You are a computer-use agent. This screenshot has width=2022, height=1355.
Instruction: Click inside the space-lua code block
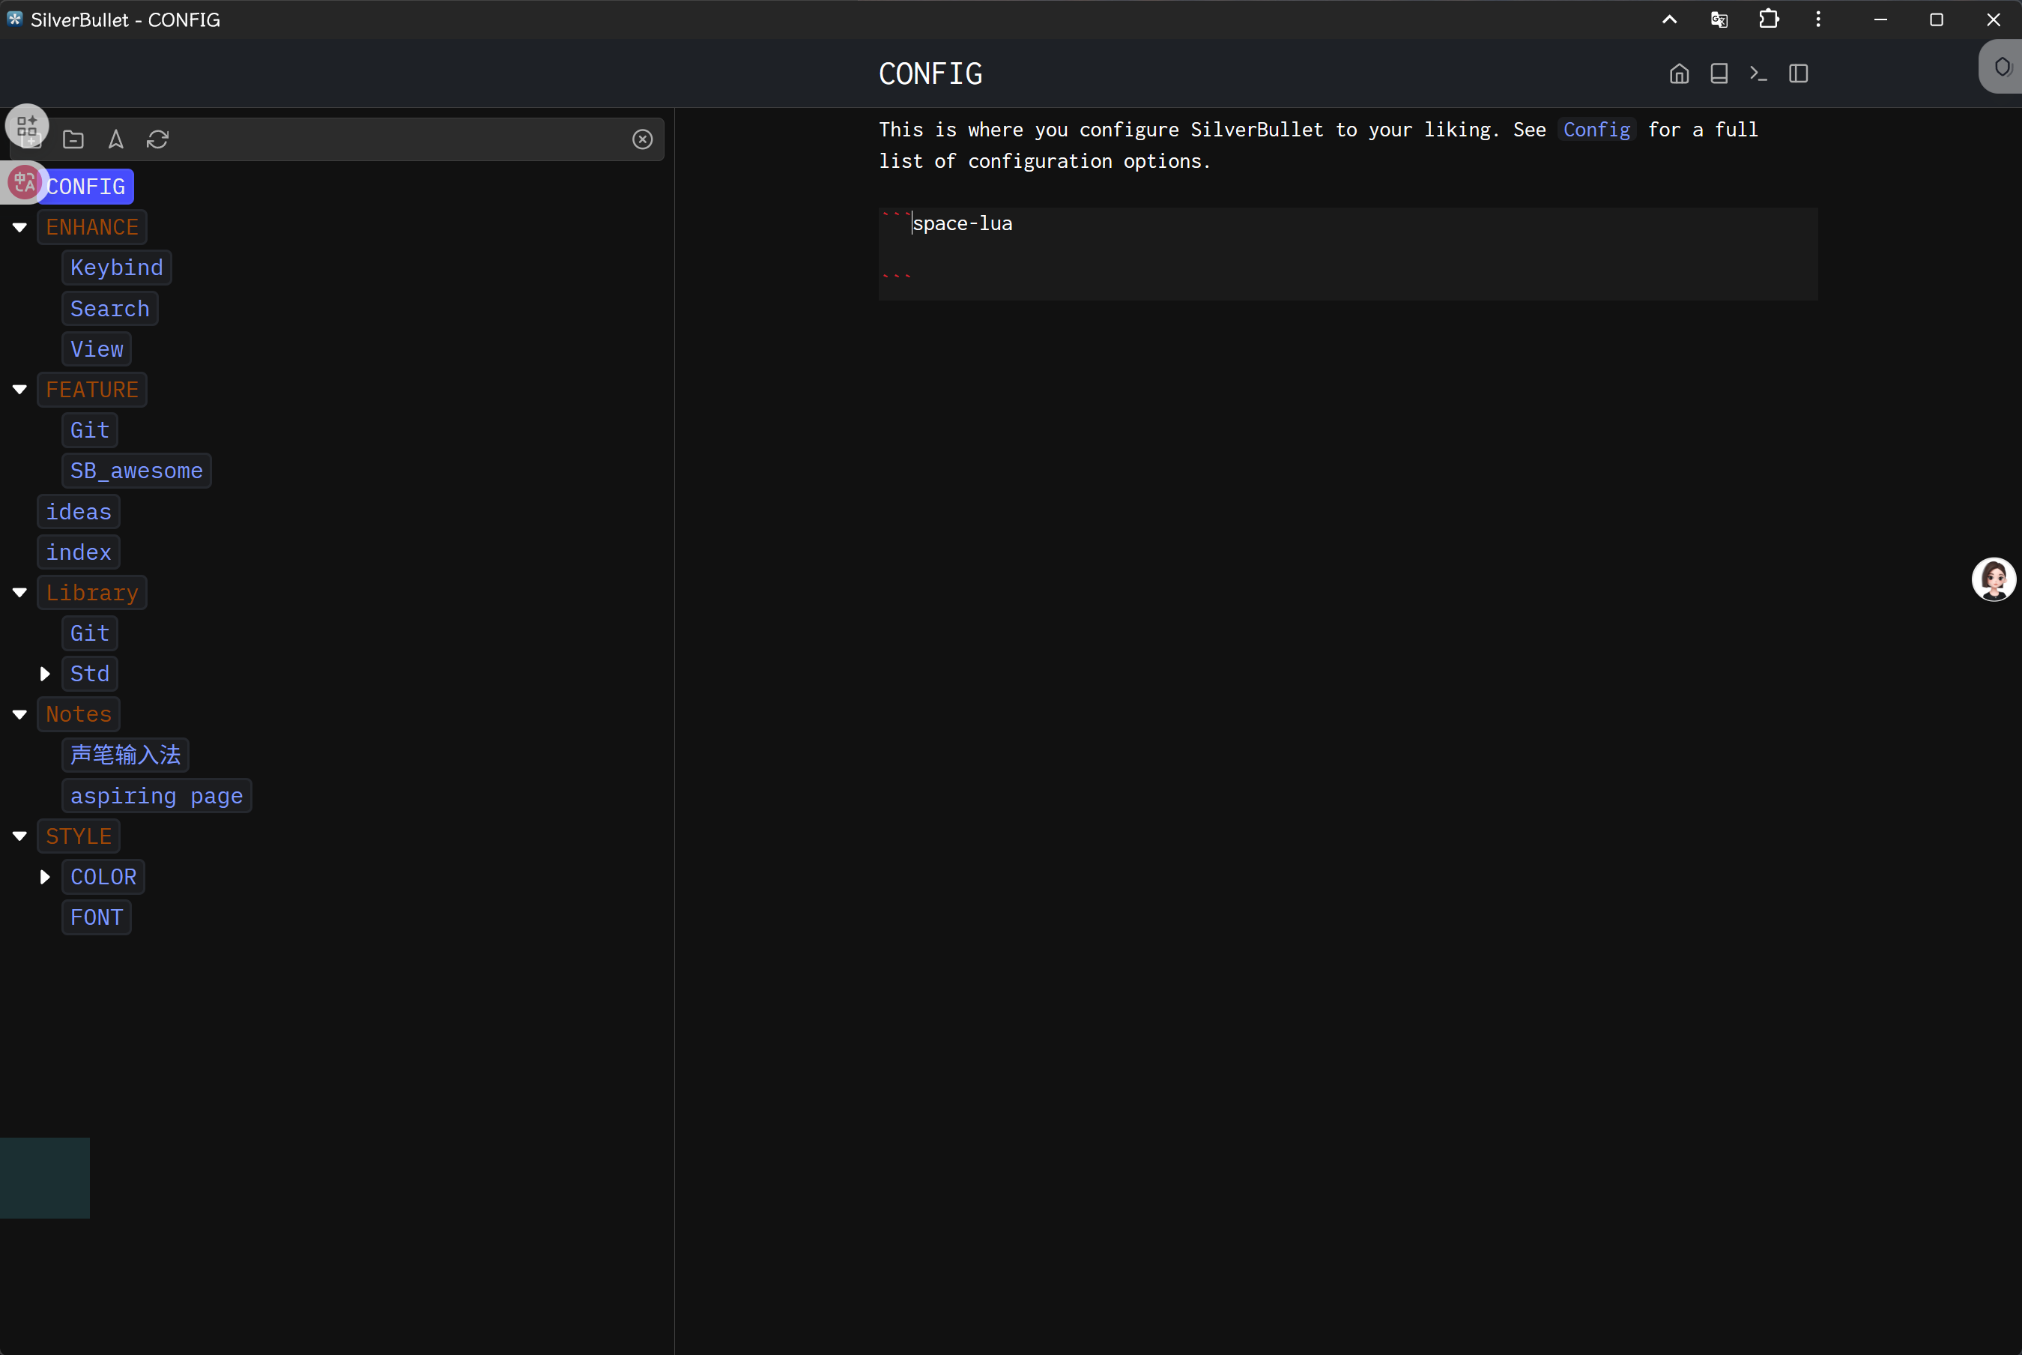[1295, 250]
